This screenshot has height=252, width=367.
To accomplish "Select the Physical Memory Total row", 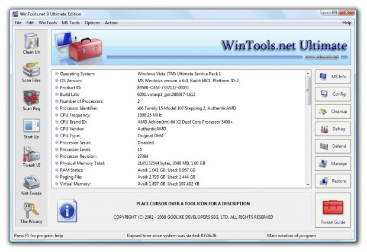I will tap(178, 163).
